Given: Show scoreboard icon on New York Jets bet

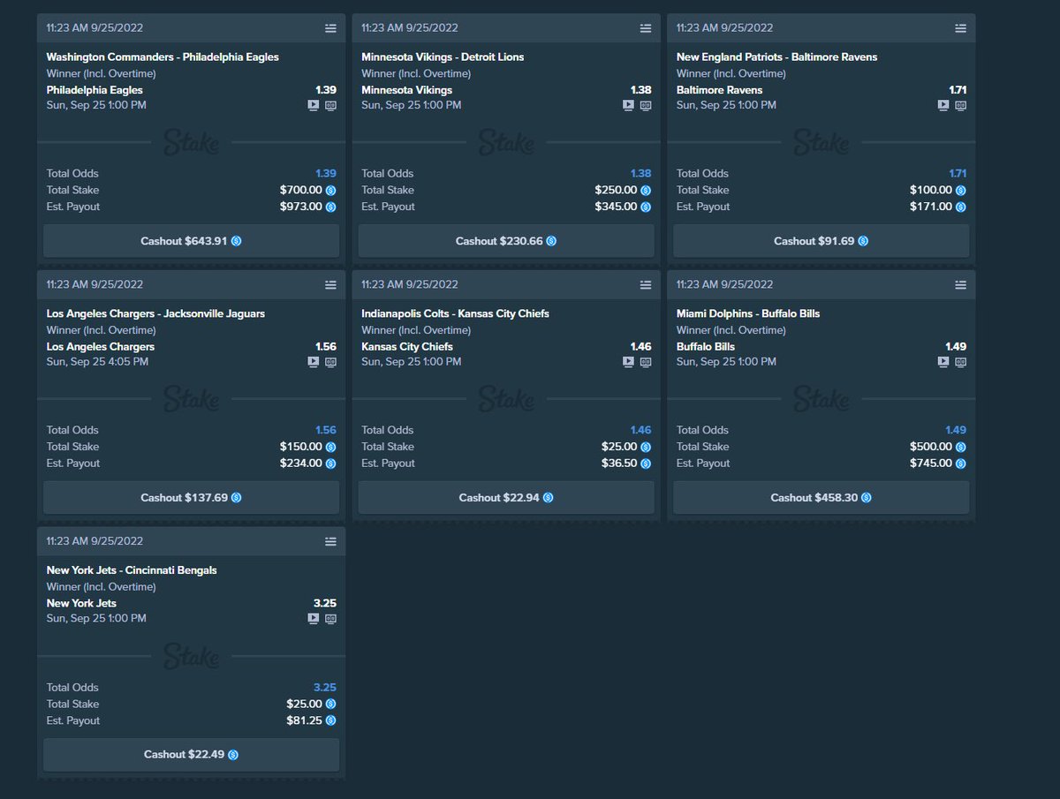Looking at the screenshot, I should click(330, 619).
